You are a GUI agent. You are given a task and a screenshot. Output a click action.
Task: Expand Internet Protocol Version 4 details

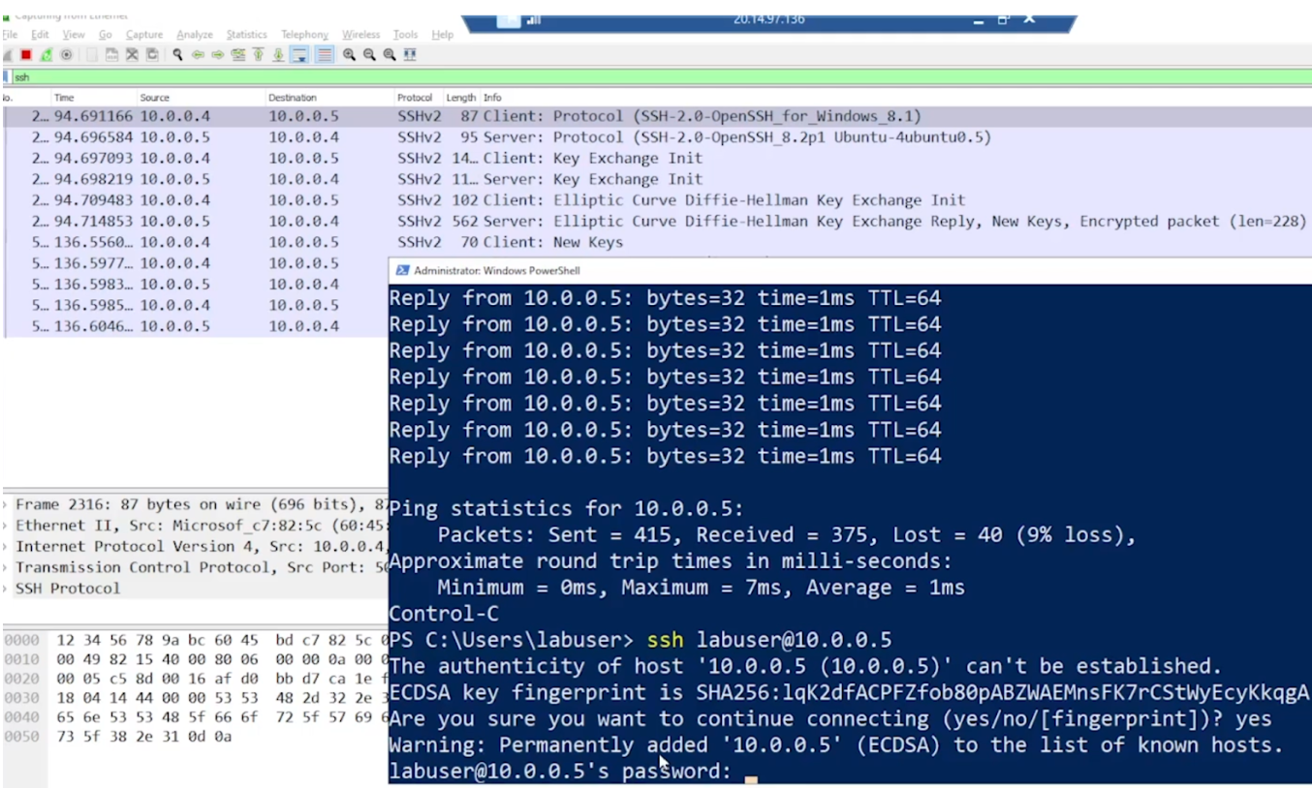click(x=7, y=545)
